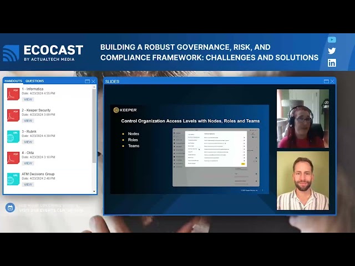View the 2 - Keeper Security handout

coord(28,121)
